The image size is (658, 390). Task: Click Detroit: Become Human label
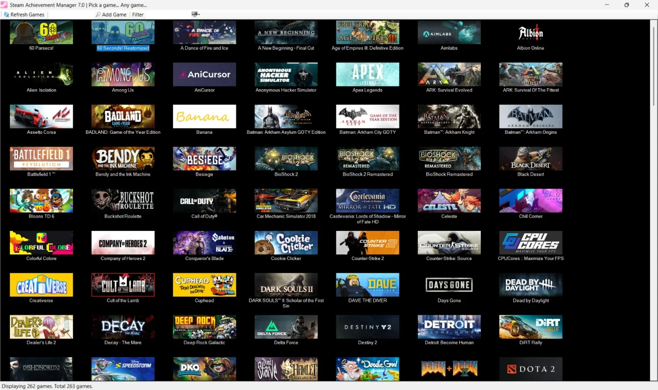(x=449, y=343)
